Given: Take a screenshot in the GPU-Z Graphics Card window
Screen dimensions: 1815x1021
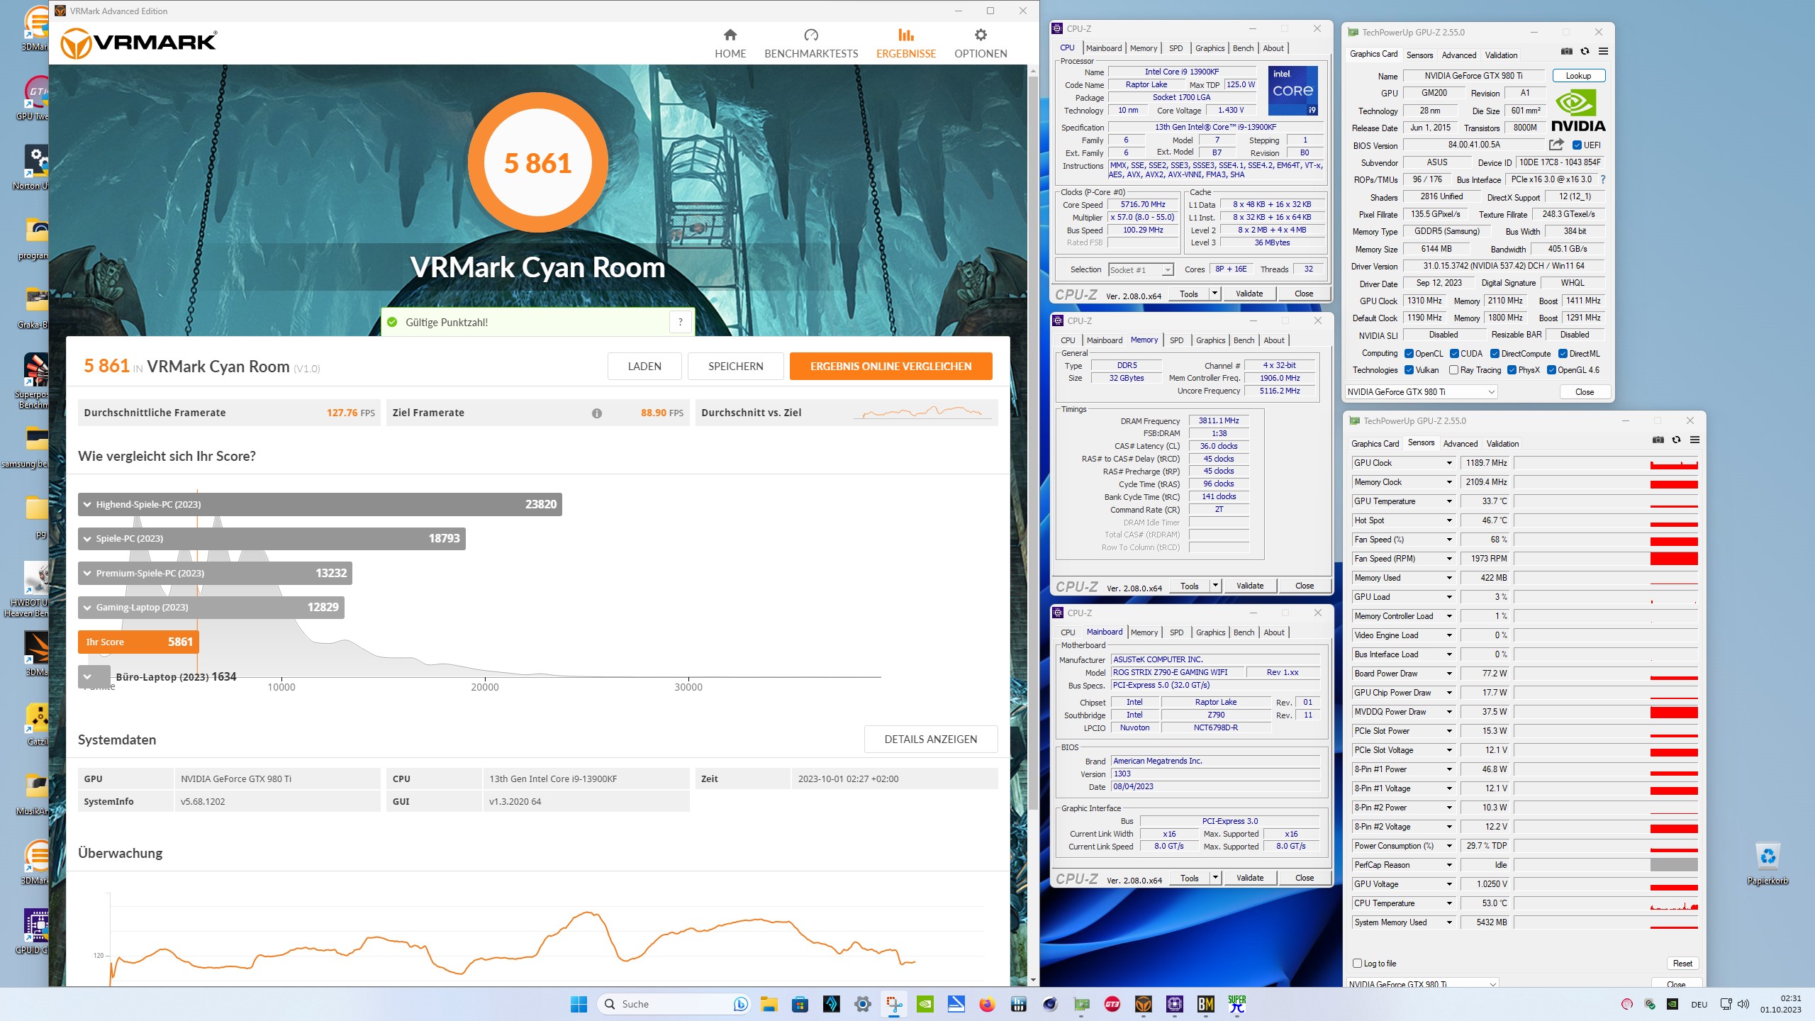Looking at the screenshot, I should [1566, 52].
